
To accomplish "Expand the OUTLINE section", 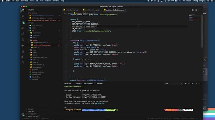I will coord(31,109).
